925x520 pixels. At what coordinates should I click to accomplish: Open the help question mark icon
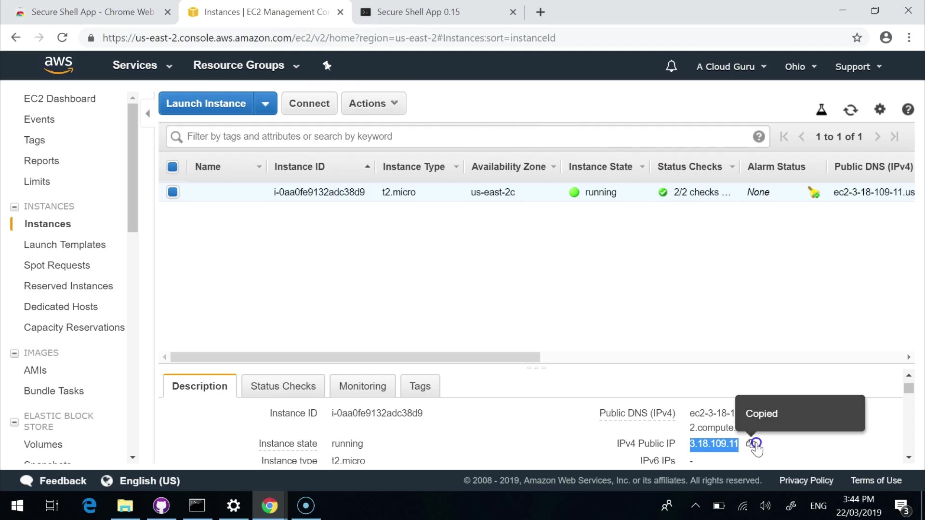click(x=908, y=110)
